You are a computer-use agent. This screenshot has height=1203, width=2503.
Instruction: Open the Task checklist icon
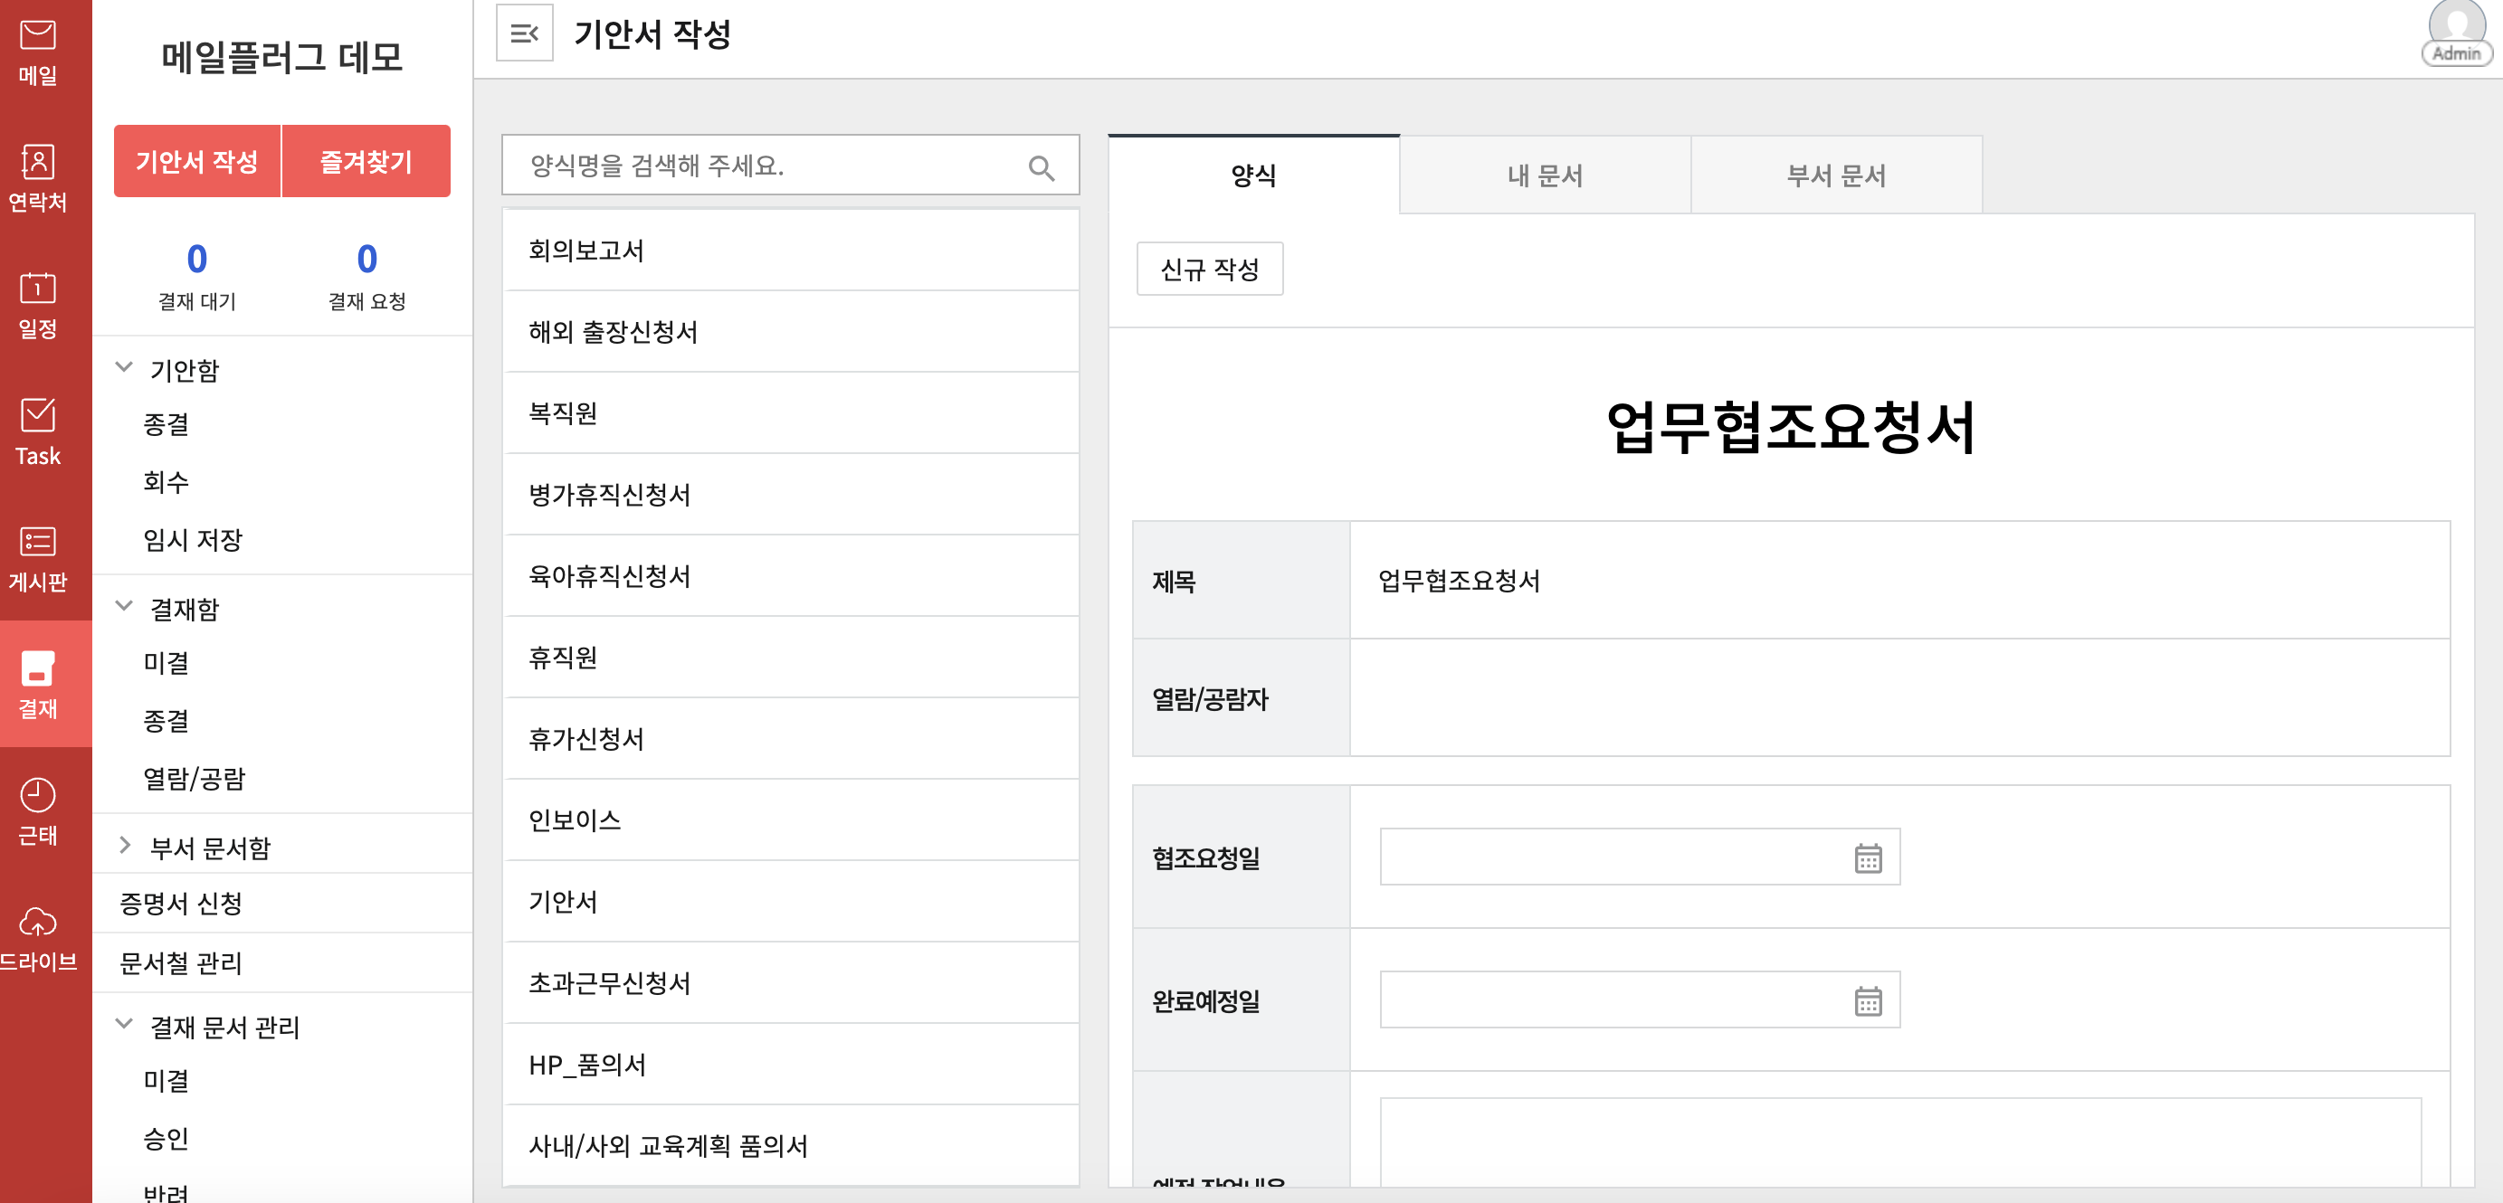point(38,431)
